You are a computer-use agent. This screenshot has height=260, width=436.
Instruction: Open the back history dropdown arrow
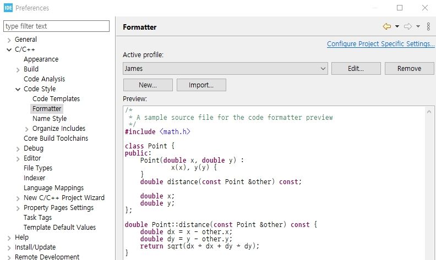397,26
